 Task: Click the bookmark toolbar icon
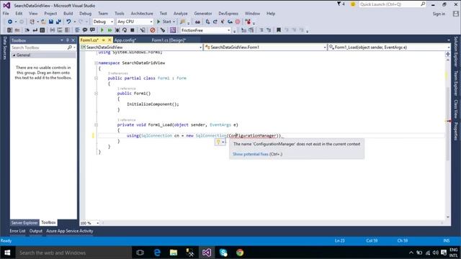coord(279,30)
